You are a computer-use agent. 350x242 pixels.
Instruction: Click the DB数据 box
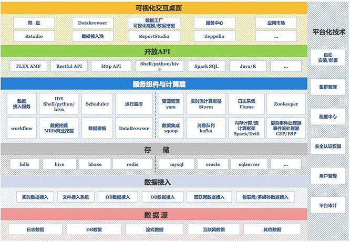tap(94, 229)
